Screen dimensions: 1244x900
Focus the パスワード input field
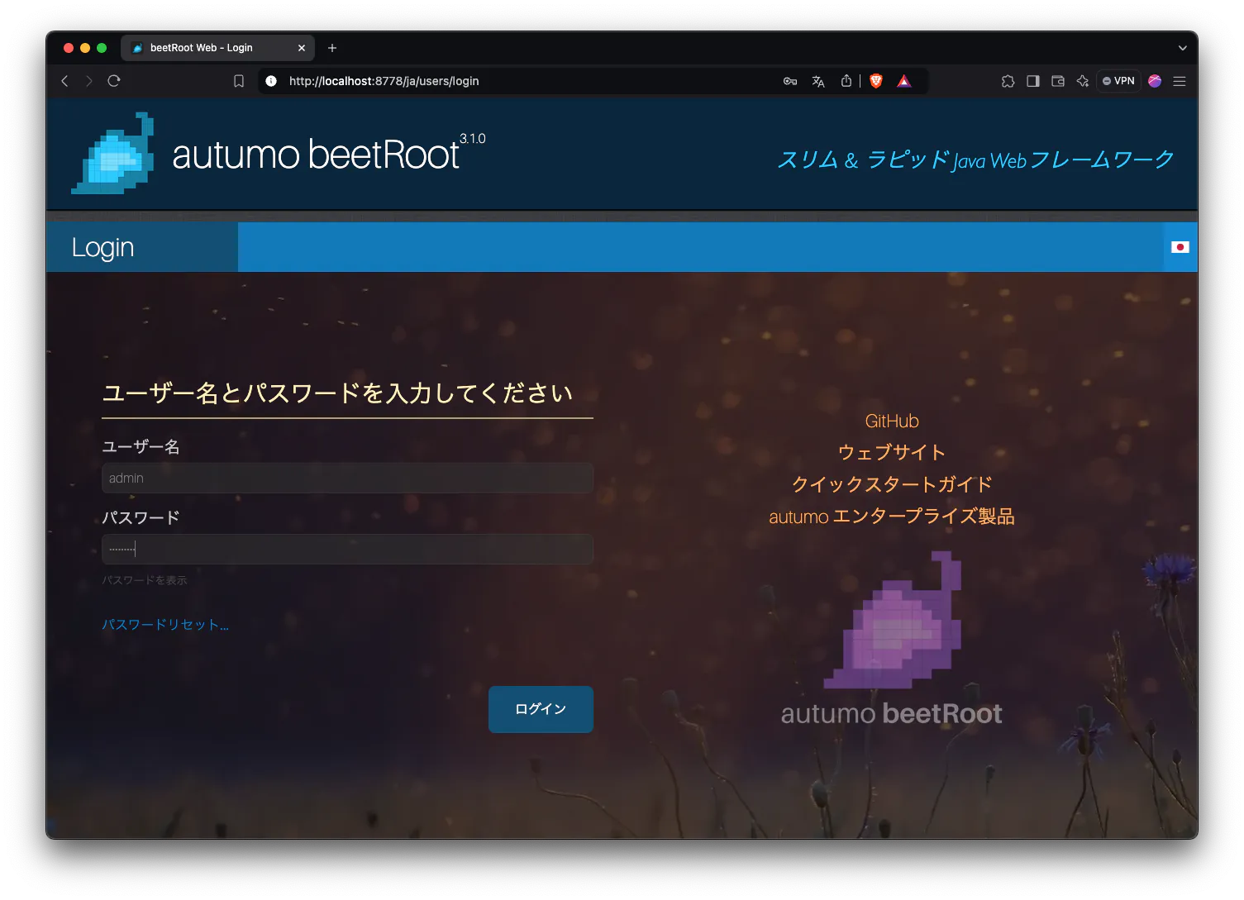click(x=347, y=549)
